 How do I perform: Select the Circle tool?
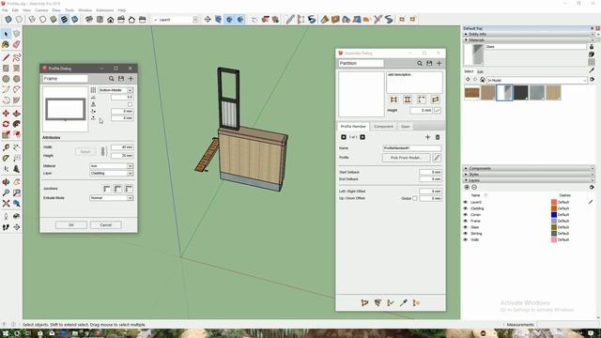point(6,79)
